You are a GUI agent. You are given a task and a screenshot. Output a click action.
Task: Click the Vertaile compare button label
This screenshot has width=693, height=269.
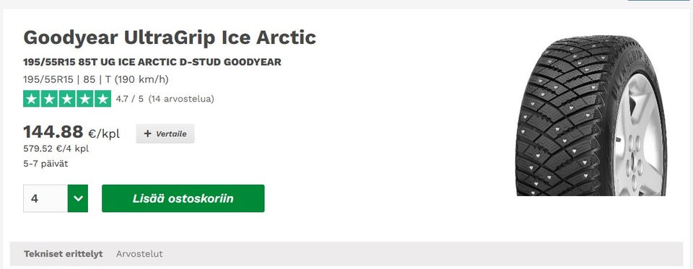171,134
